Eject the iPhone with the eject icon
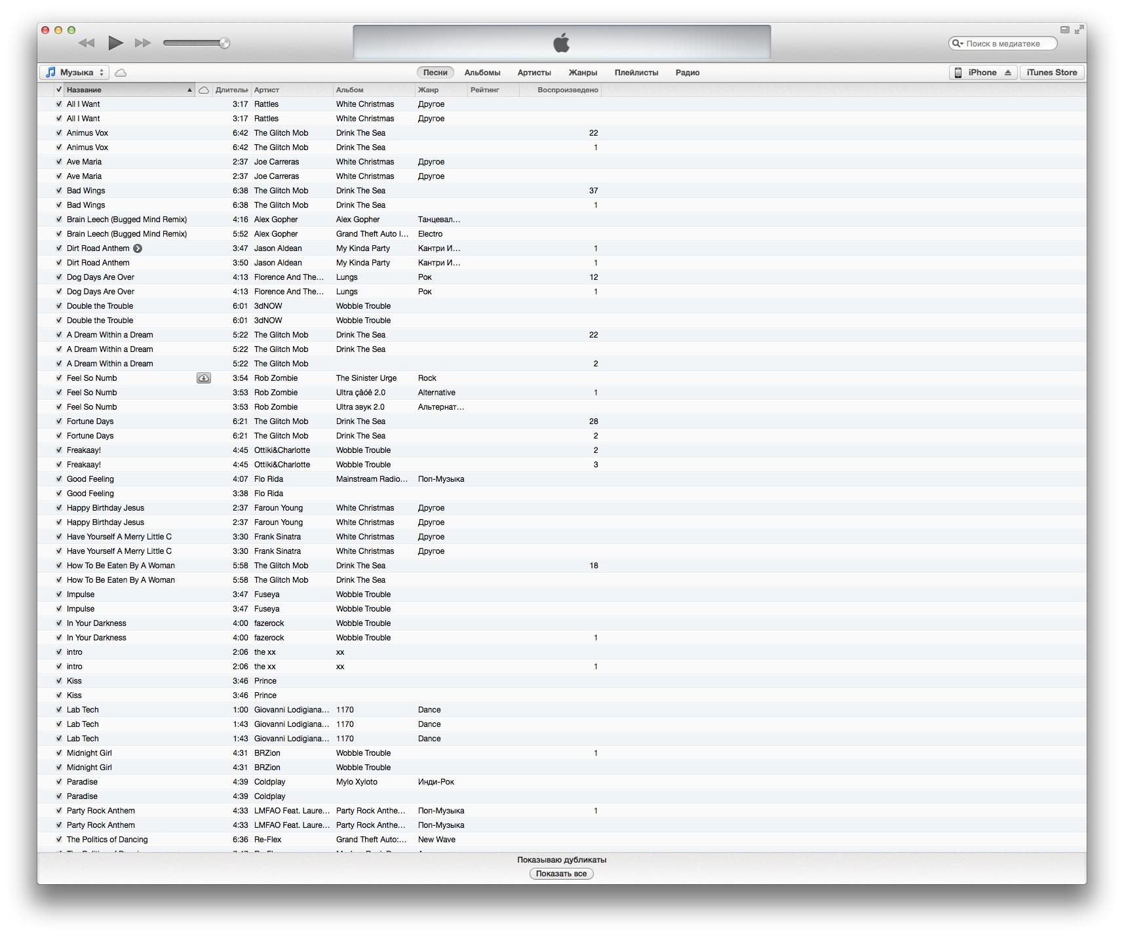The image size is (1124, 936). (x=1007, y=73)
